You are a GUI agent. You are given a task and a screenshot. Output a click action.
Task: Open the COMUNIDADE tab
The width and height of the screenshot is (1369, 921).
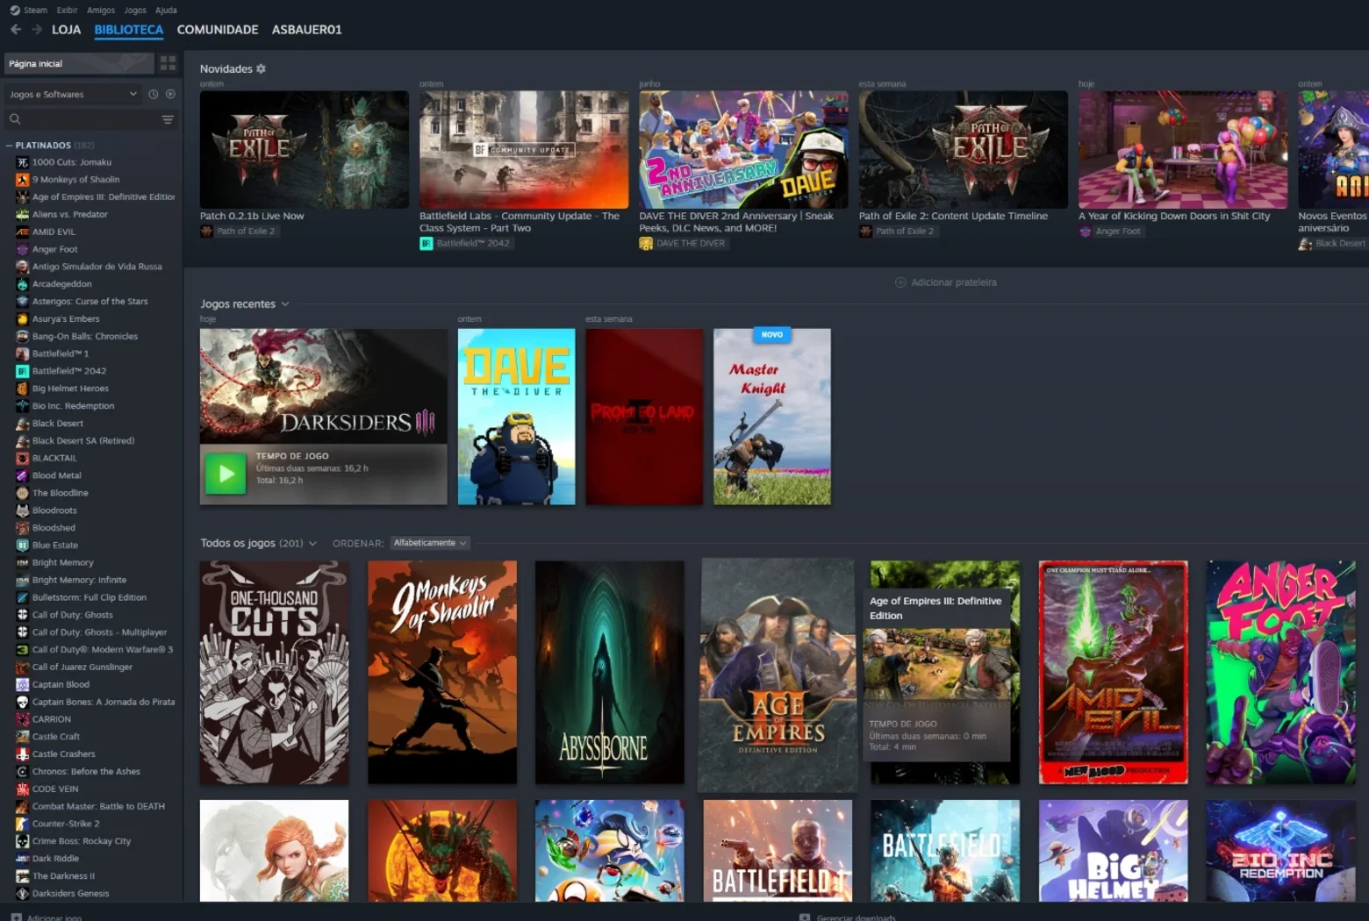coord(218,29)
